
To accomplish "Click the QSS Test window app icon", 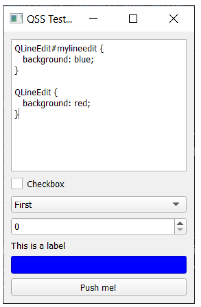I will [x=16, y=19].
